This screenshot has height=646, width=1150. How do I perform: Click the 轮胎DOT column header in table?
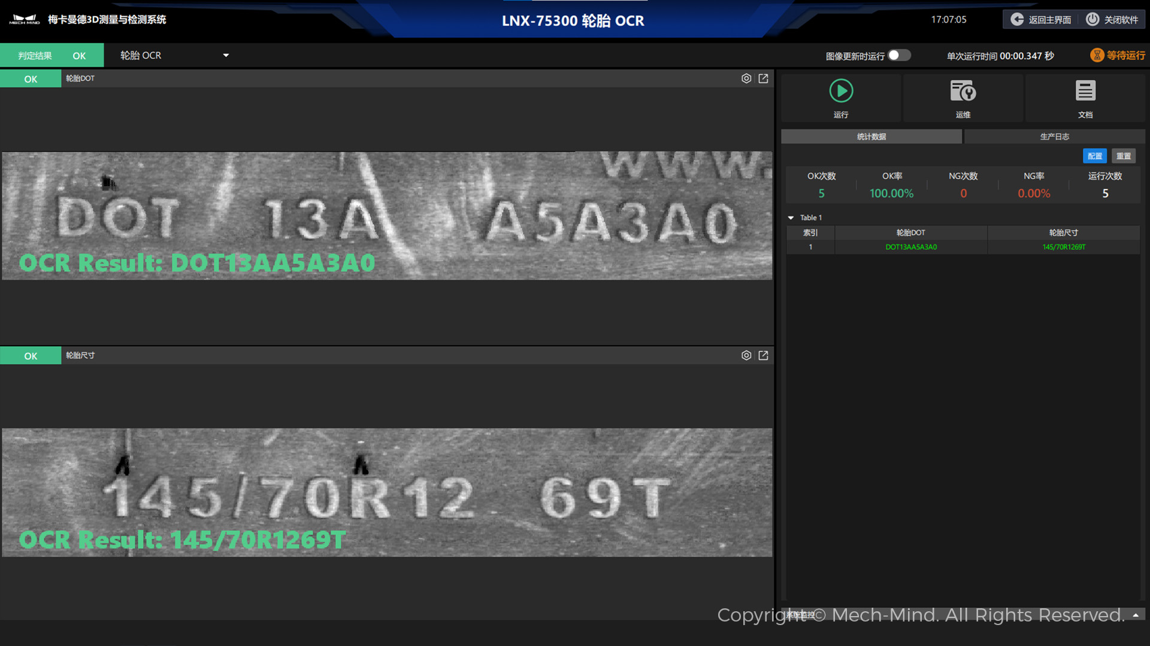(x=911, y=233)
